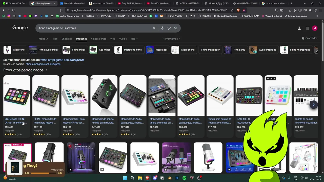
Task: Click the browser address bar URL
Action: [149, 10]
